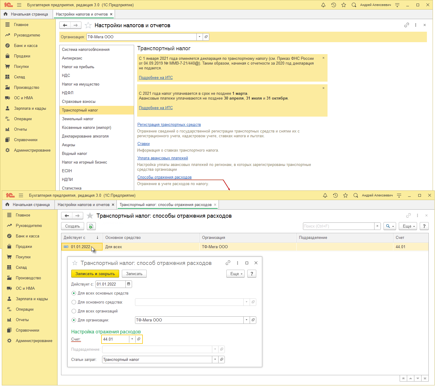Open organization card icon in top window
The width and height of the screenshot is (435, 386).
[206, 37]
